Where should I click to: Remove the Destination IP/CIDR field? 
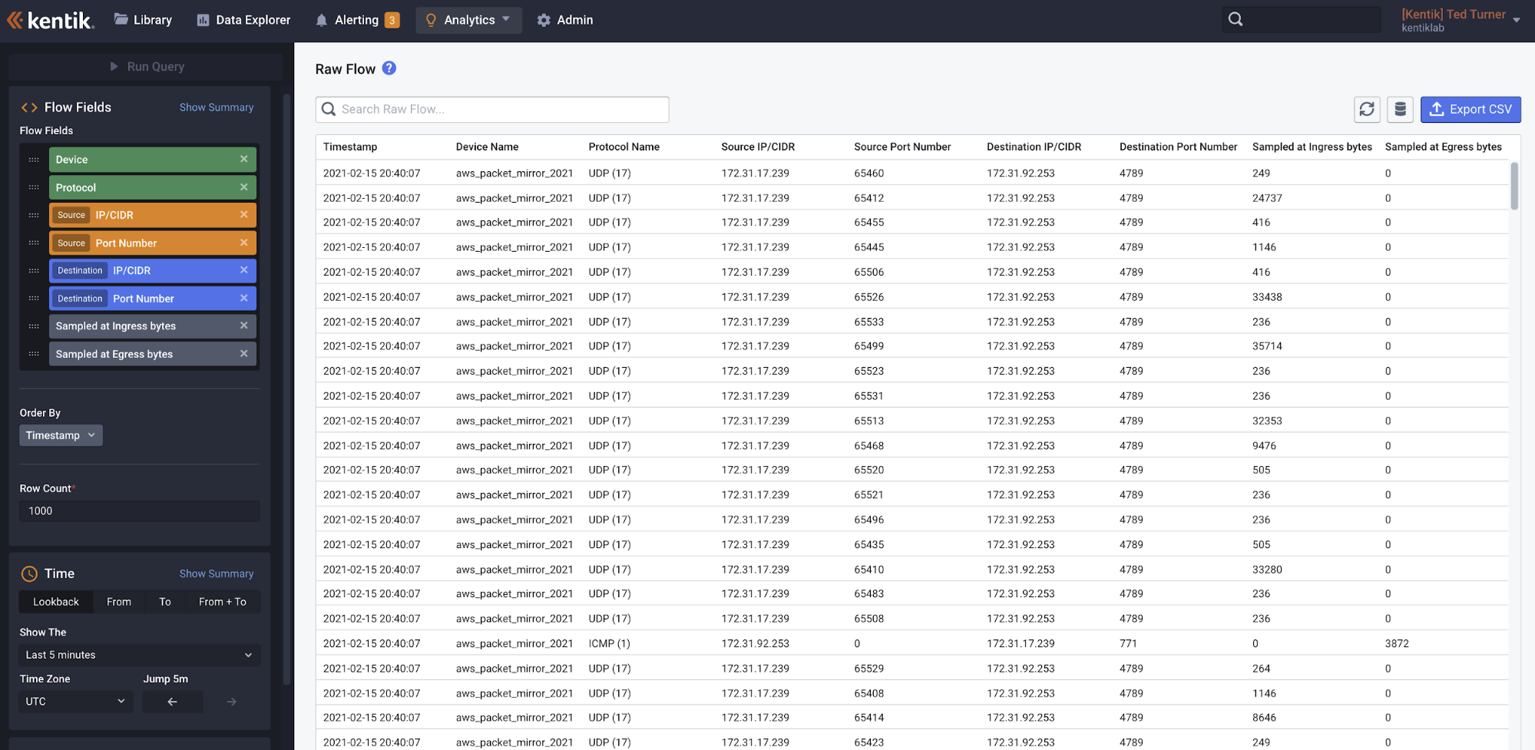pyautogui.click(x=243, y=270)
